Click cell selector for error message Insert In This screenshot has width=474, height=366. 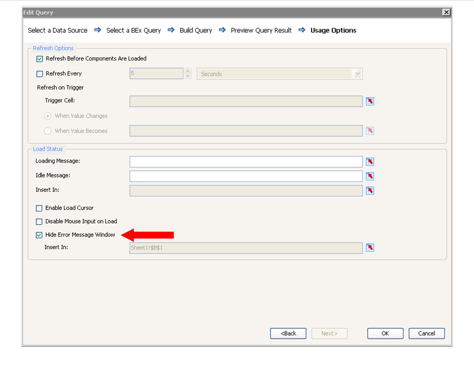point(370,247)
